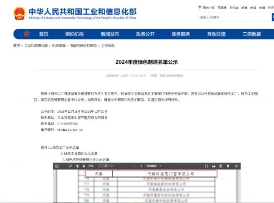The image size is (274, 203).
Task: Click the PDF bookmark current view icon
Action: (x=228, y=166)
